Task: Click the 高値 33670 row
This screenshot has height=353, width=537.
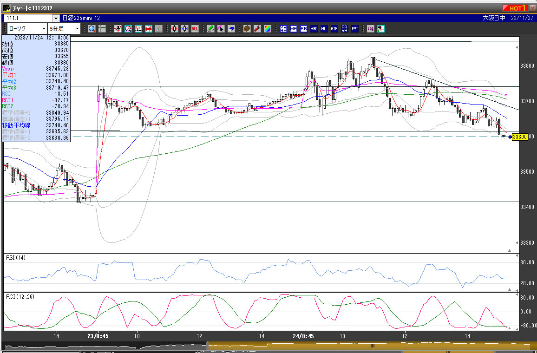Action: (x=36, y=50)
